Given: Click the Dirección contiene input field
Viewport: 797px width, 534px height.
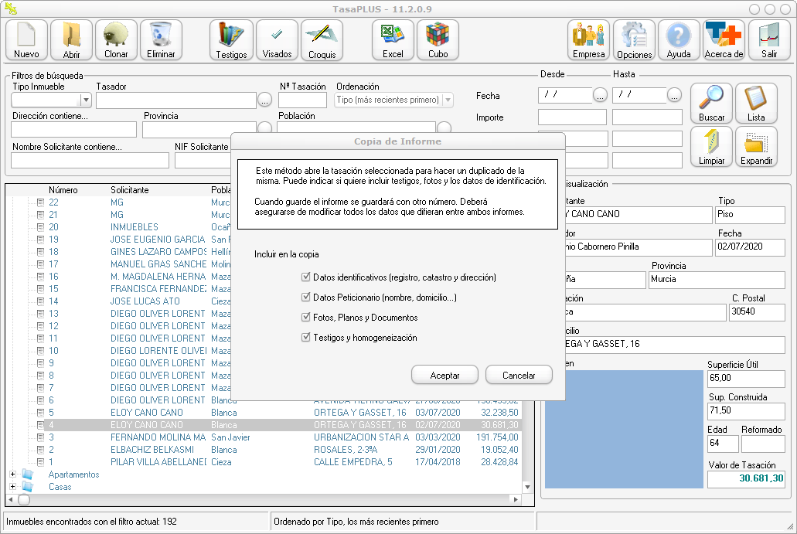Looking at the screenshot, I should pyautogui.click(x=74, y=130).
